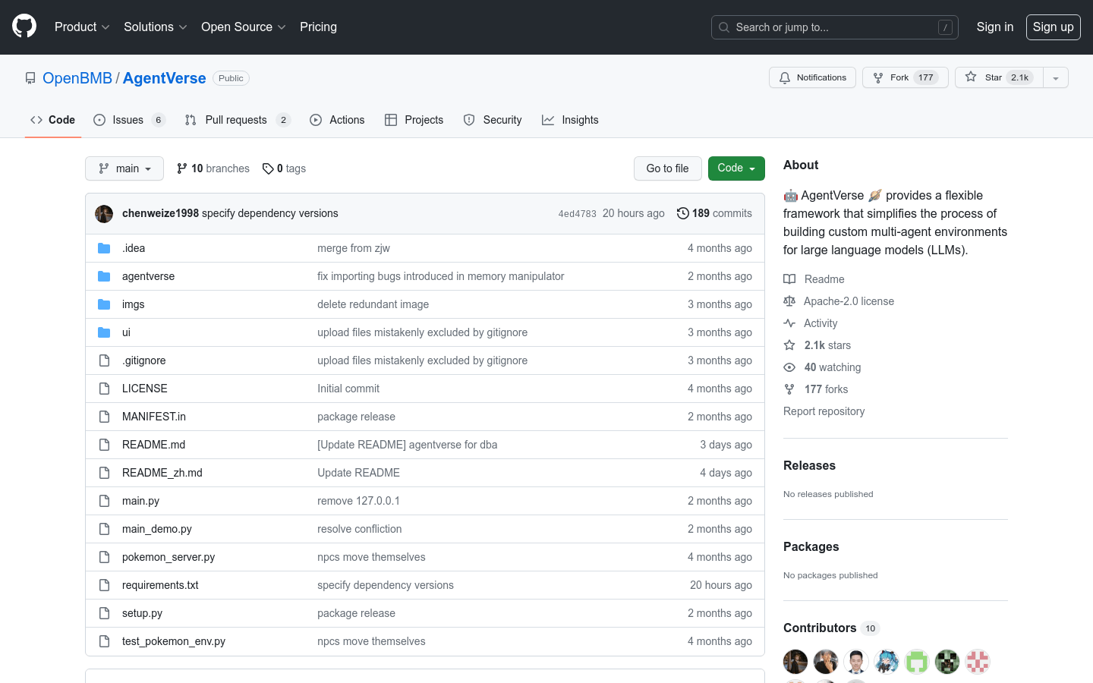Open the OpenBMB organization link
The image size is (1093, 683).
pos(77,78)
